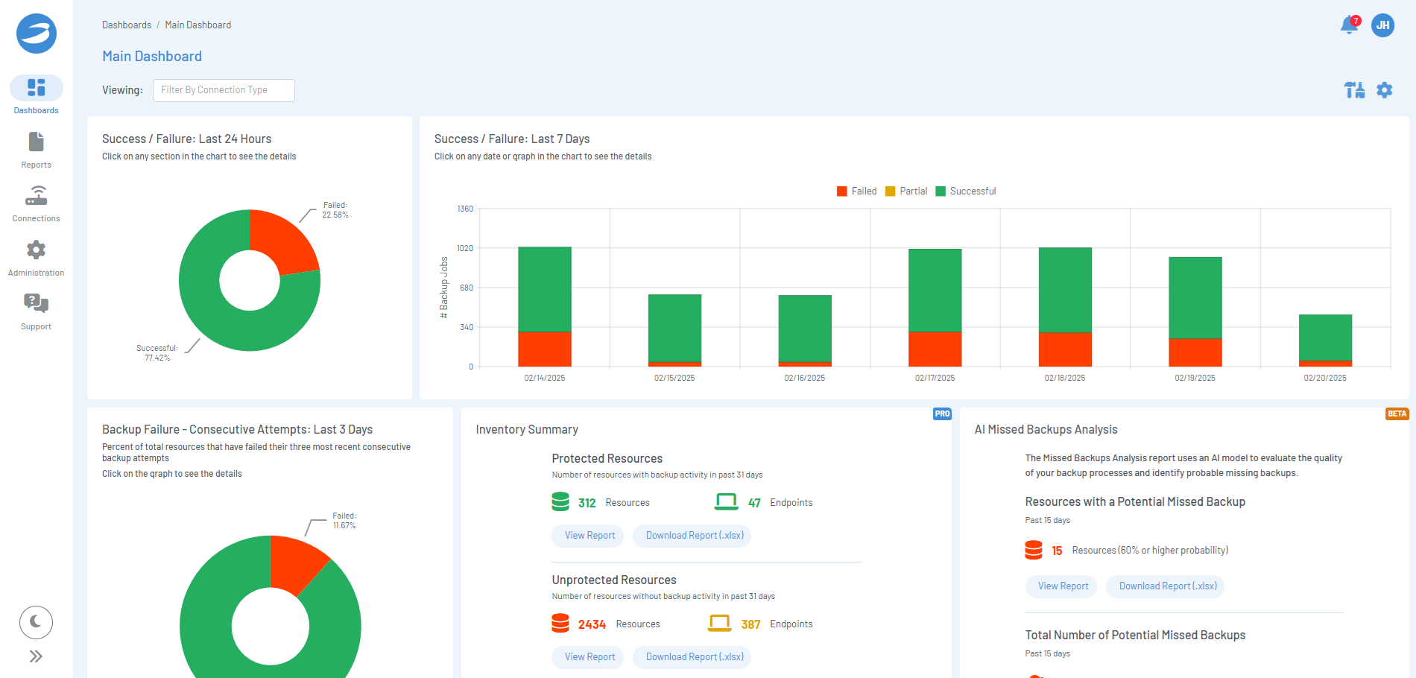
Task: View Report for Potential Missed Backup
Action: pyautogui.click(x=1061, y=586)
